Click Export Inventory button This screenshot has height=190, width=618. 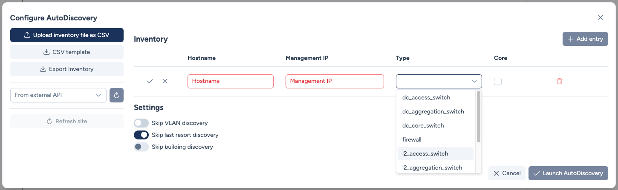click(67, 69)
